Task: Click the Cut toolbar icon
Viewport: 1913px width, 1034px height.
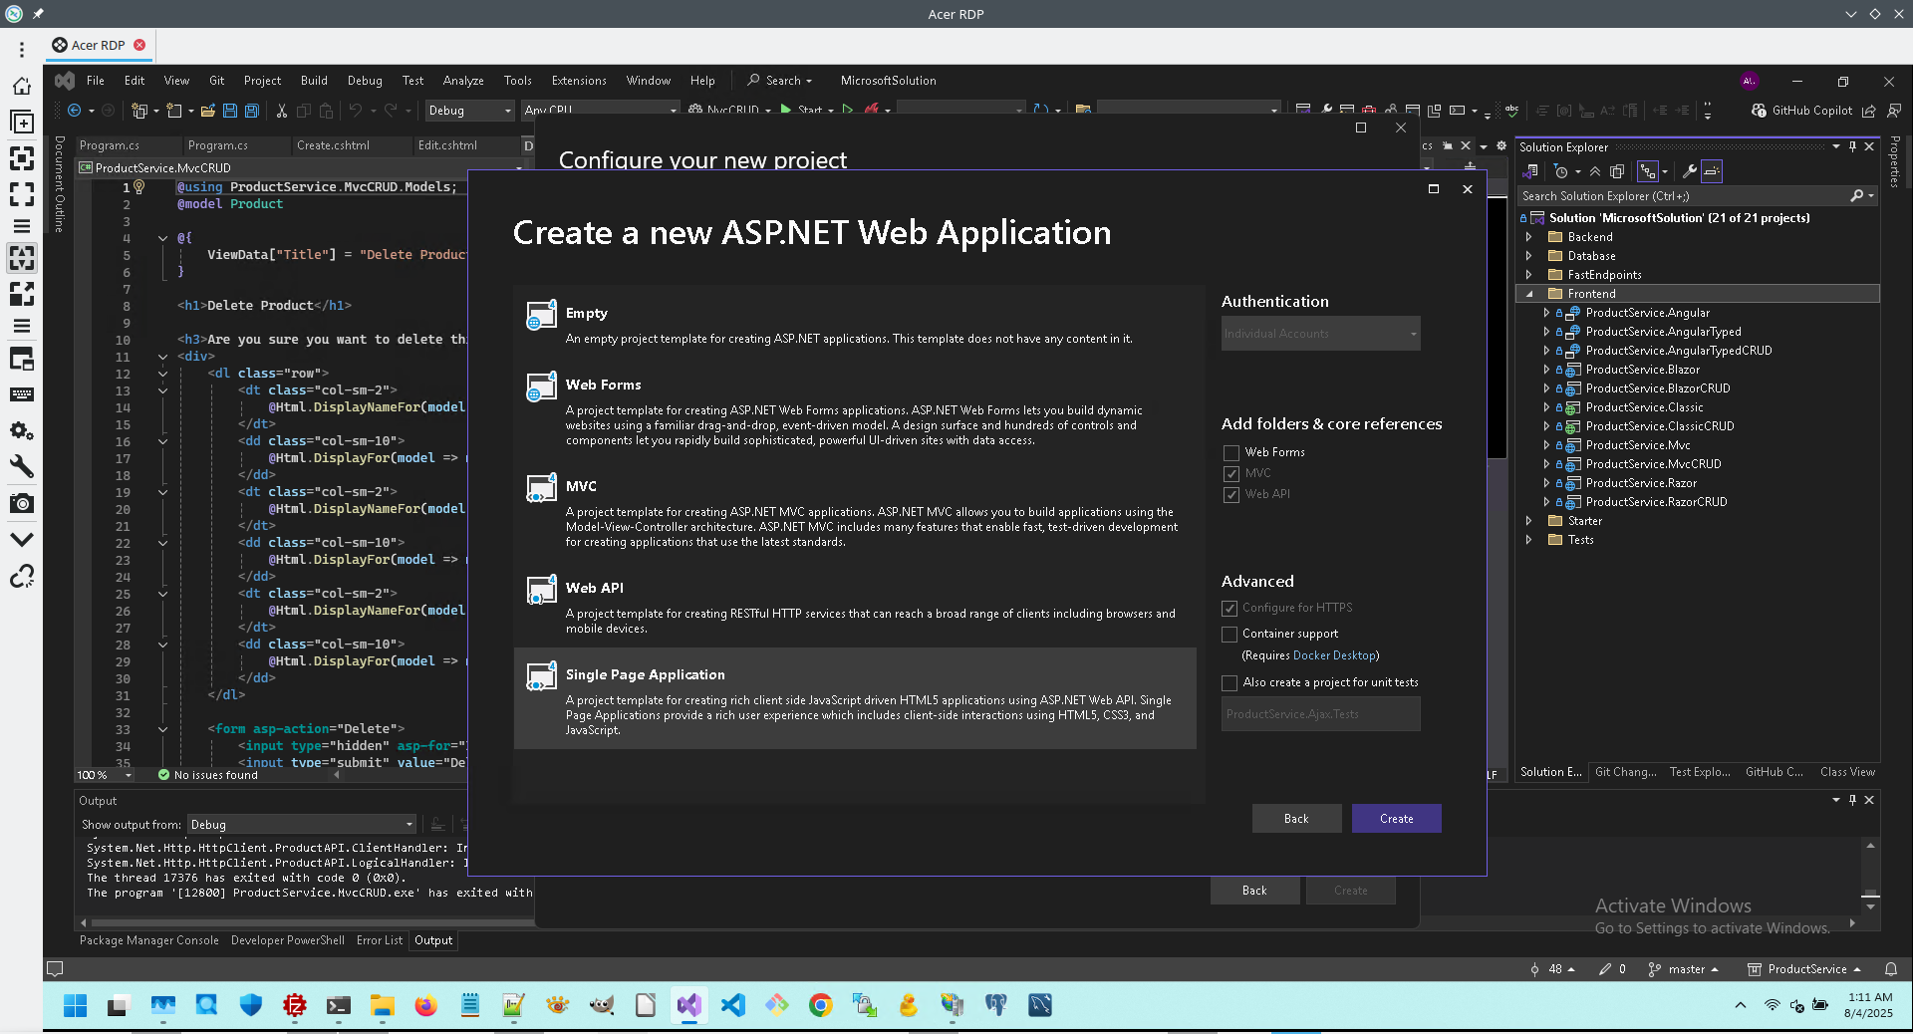Action: click(x=282, y=111)
